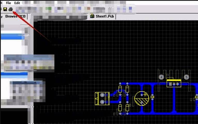Image resolution: width=198 pixels, height=124 pixels.
Task: Click the Sheet1.Pcb tab's green PCB icon
Action: (x=92, y=16)
